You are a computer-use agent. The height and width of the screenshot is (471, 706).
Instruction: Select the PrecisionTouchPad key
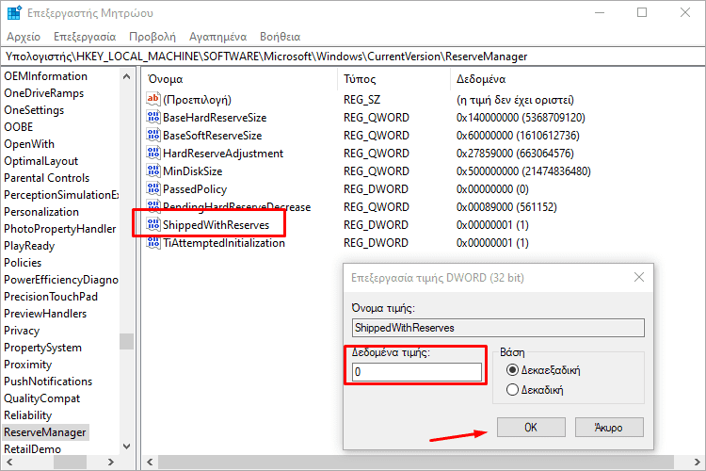(x=51, y=297)
